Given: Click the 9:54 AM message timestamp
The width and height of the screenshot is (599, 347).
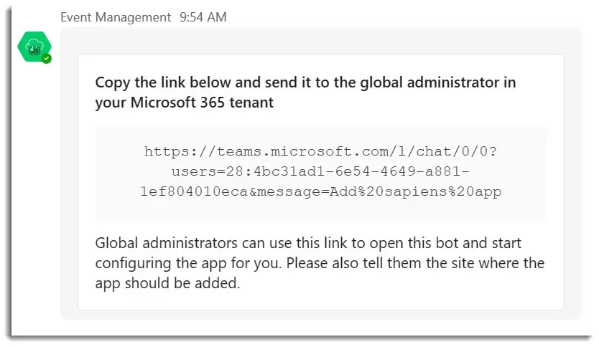Looking at the screenshot, I should (203, 17).
